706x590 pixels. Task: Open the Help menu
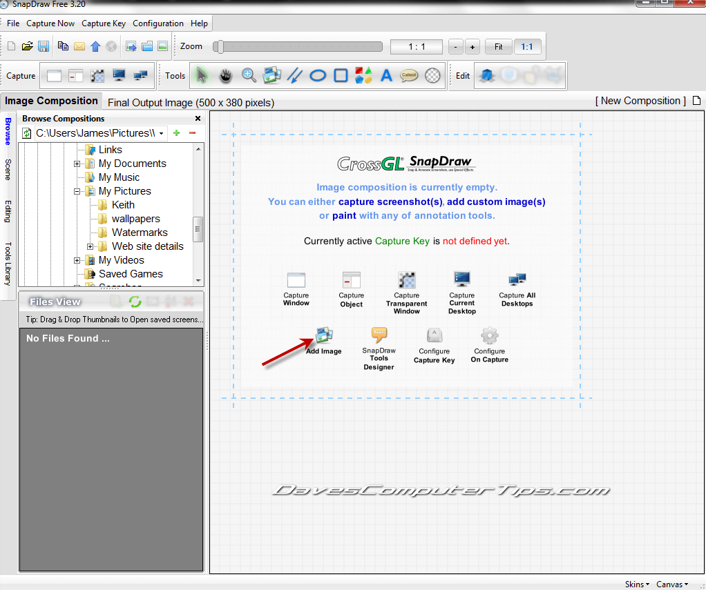tap(199, 23)
